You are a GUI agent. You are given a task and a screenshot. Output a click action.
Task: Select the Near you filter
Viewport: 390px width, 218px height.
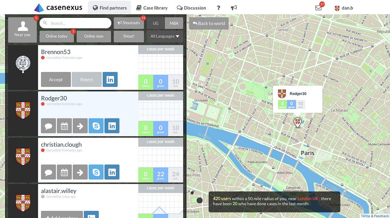point(22,30)
